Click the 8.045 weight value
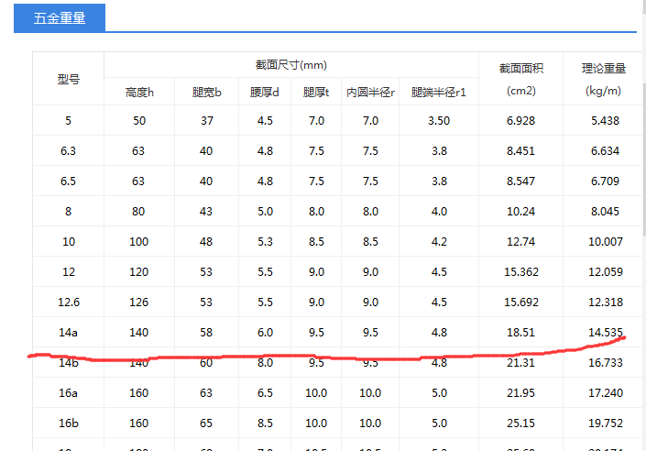646x451 pixels. click(605, 212)
